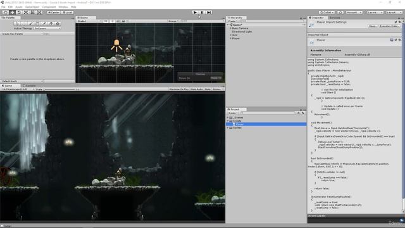This screenshot has width=405, height=228.
Task: Click the Step frame button
Action: click(209, 13)
